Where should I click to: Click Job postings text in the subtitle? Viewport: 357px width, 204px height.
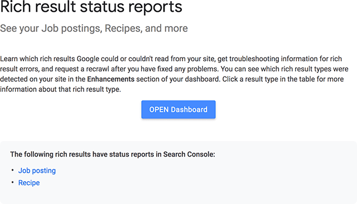tap(72, 28)
